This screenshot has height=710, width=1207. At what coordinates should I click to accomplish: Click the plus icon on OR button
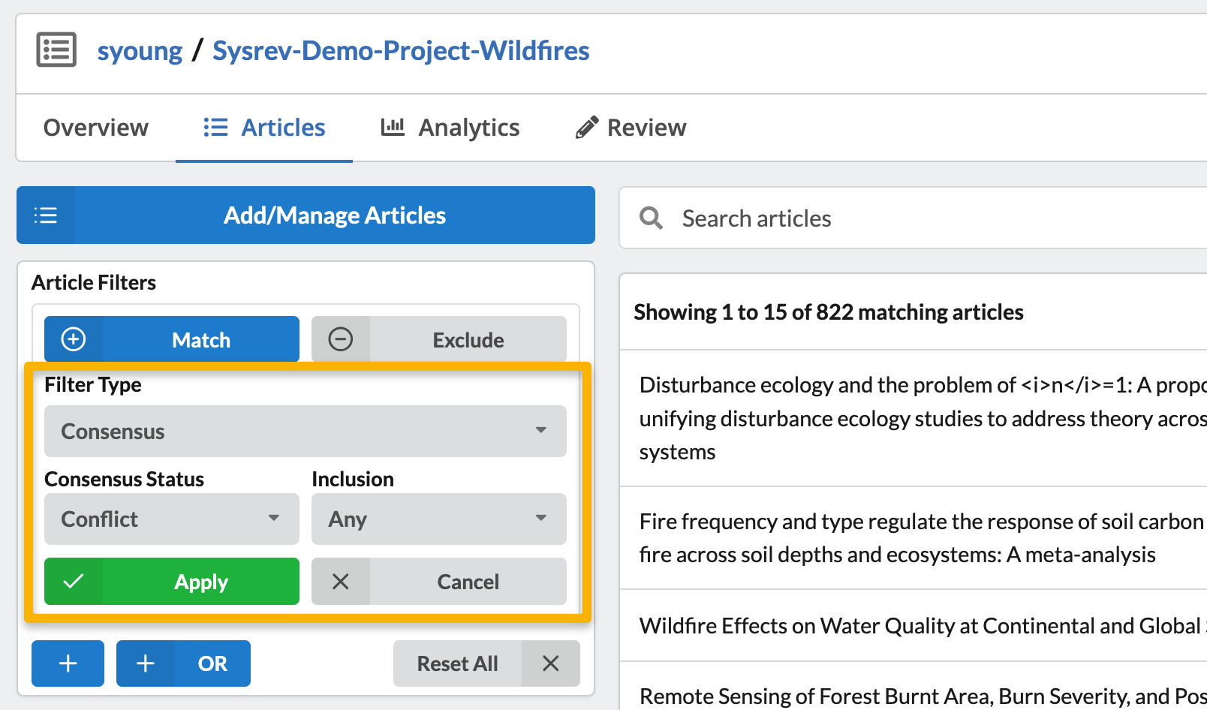tap(146, 663)
